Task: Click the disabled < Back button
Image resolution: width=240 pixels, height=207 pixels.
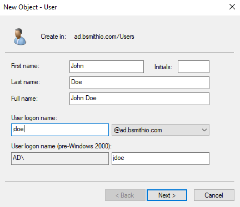Action: pyautogui.click(x=125, y=195)
